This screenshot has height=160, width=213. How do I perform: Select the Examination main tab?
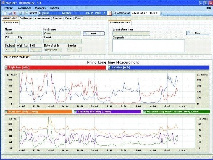[10, 18]
